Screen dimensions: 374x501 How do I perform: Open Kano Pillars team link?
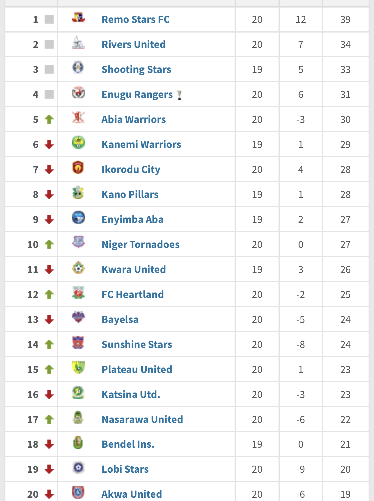tap(130, 195)
